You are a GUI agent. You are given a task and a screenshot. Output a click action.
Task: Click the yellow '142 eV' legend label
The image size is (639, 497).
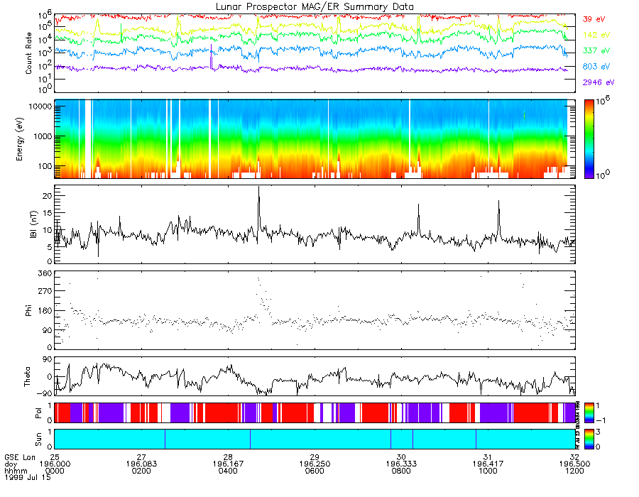[596, 35]
